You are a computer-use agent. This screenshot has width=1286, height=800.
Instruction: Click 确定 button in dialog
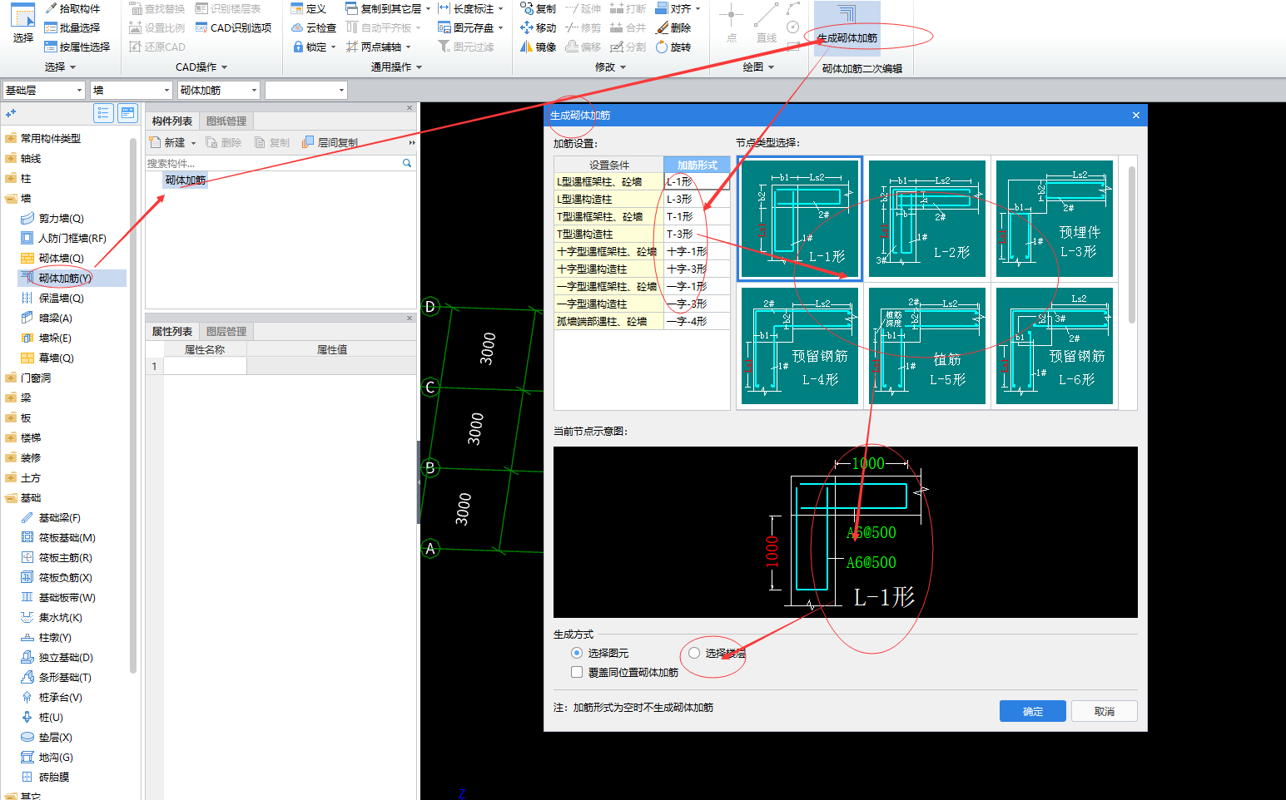[x=1033, y=711]
